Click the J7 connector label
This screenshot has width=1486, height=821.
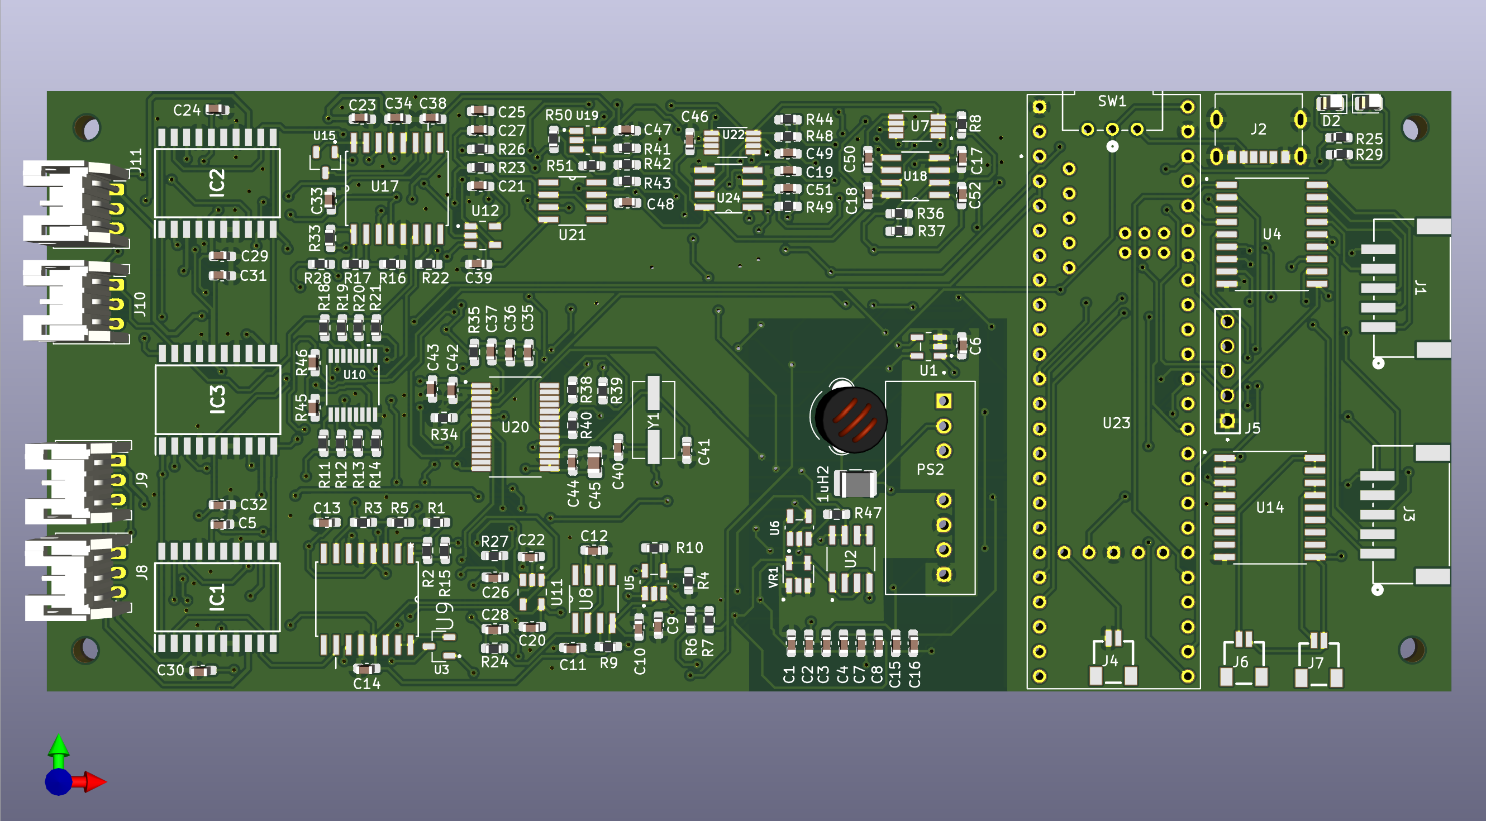pos(1314,663)
